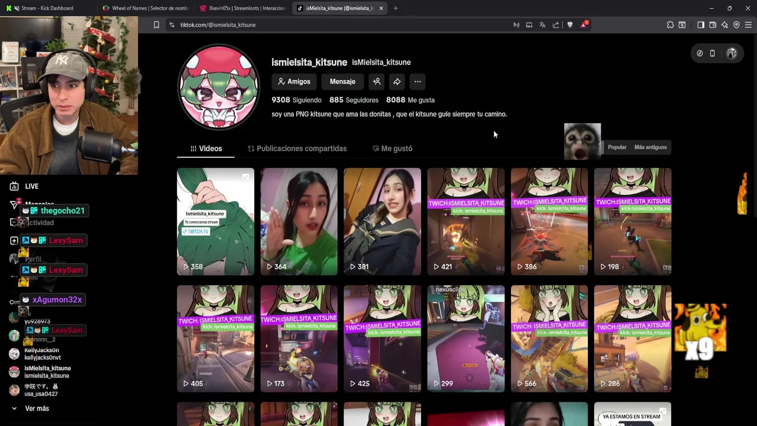Open the video with 173 views
This screenshot has width=757, height=426.
299,338
